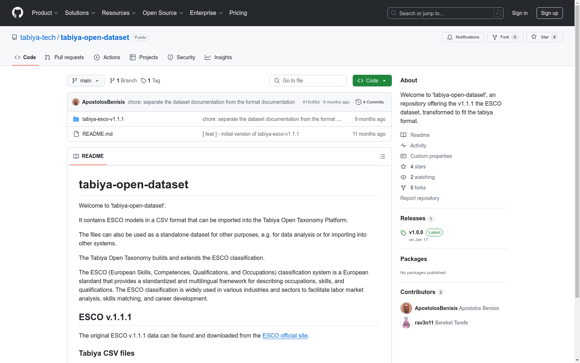Open commit hash 815c85d
The height and width of the screenshot is (363, 580).
coord(311,102)
